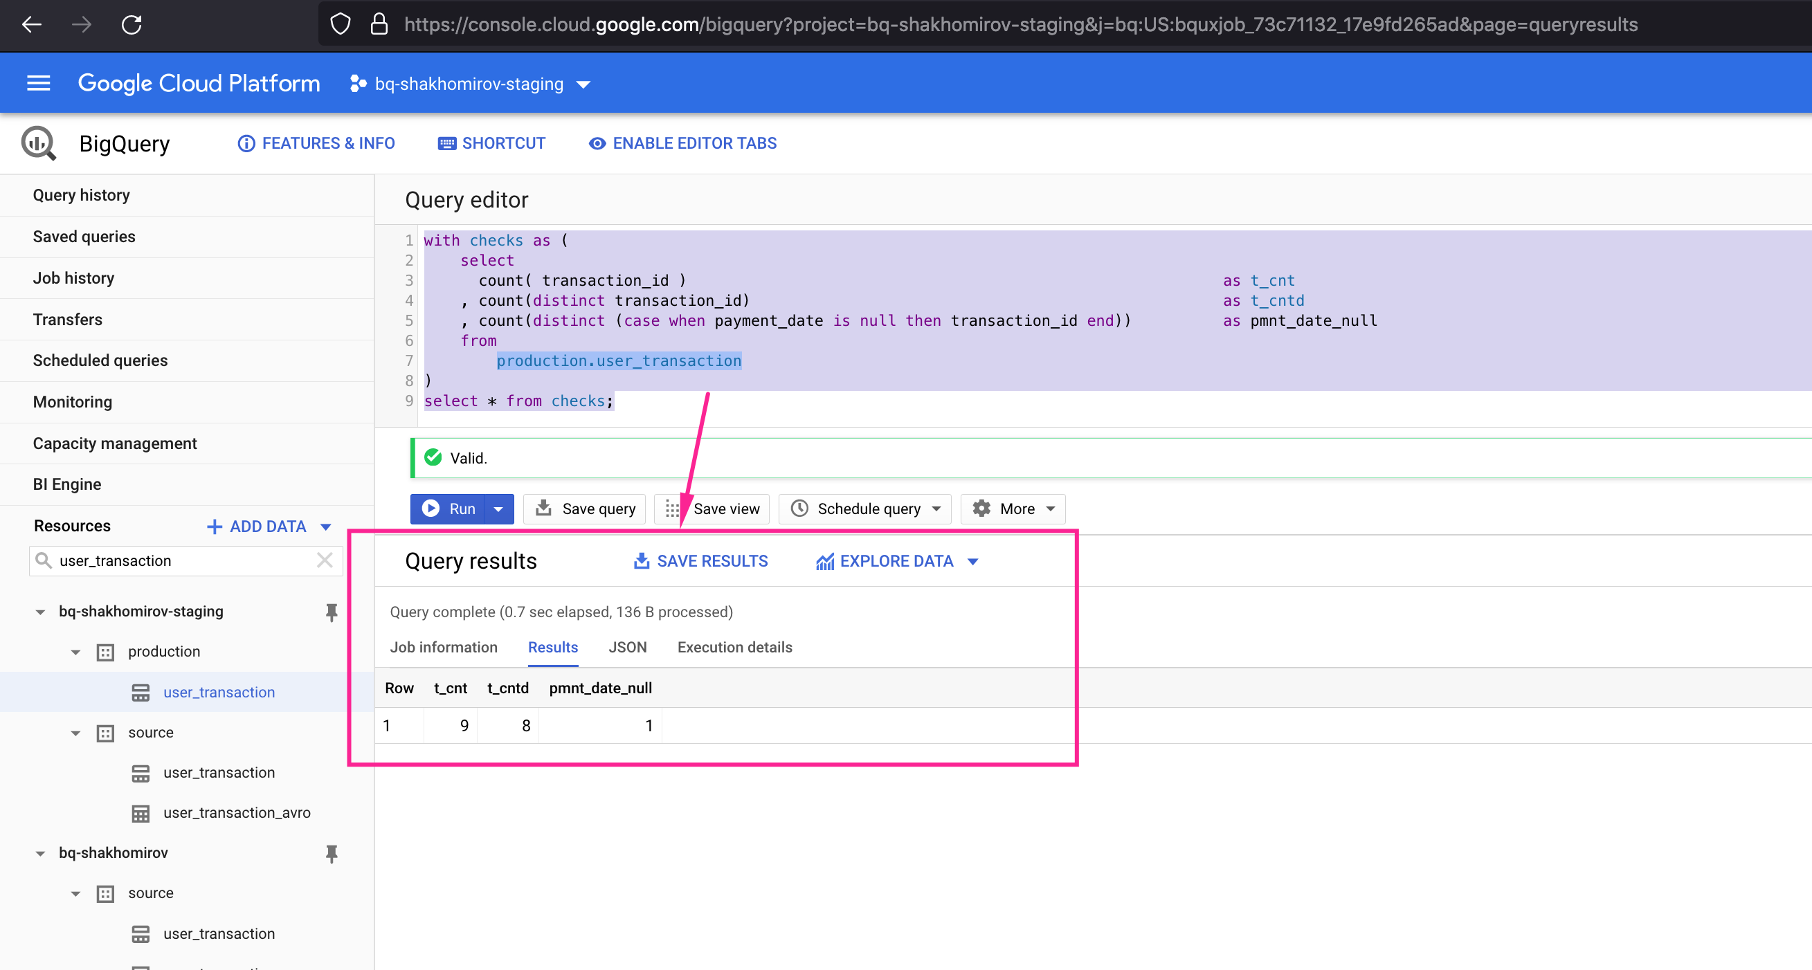Click the Enable Editor Tabs link
1812x970 pixels.
(682, 143)
